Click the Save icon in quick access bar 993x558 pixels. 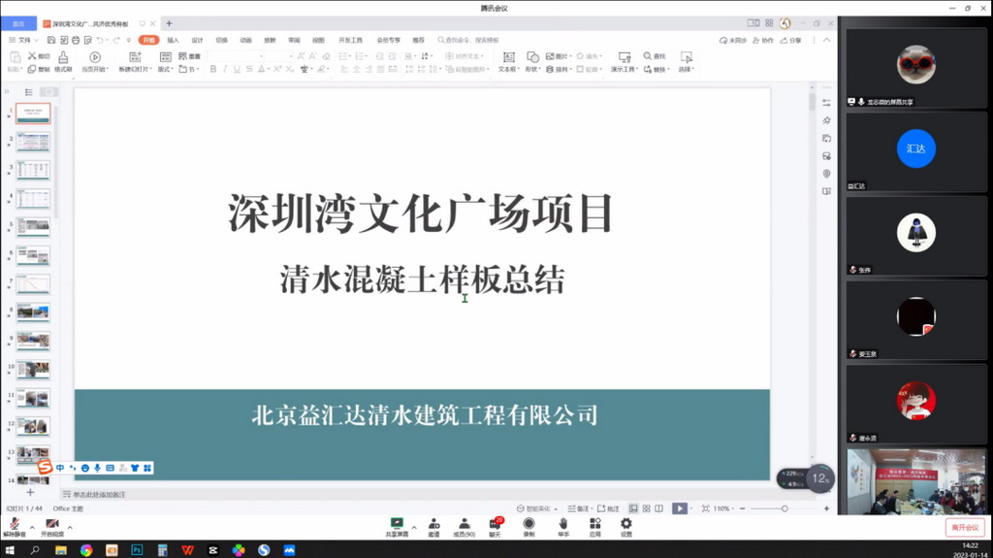pos(51,40)
